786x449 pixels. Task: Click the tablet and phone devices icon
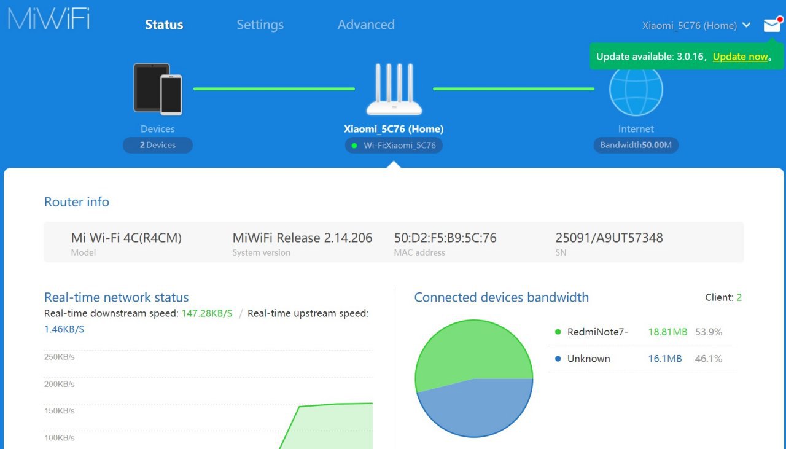[158, 89]
